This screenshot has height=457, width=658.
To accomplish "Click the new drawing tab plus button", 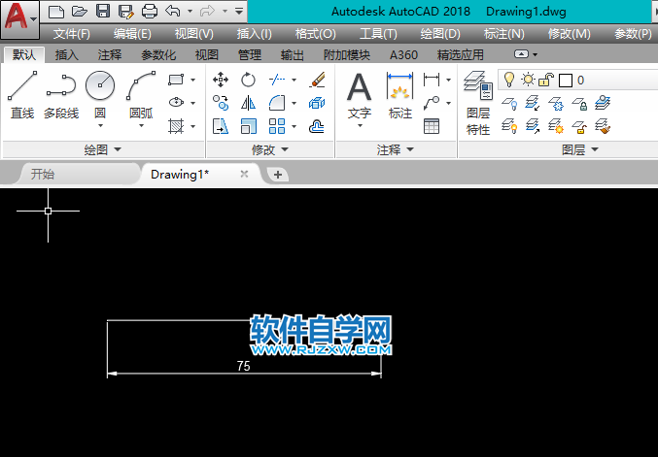I will pyautogui.click(x=278, y=175).
